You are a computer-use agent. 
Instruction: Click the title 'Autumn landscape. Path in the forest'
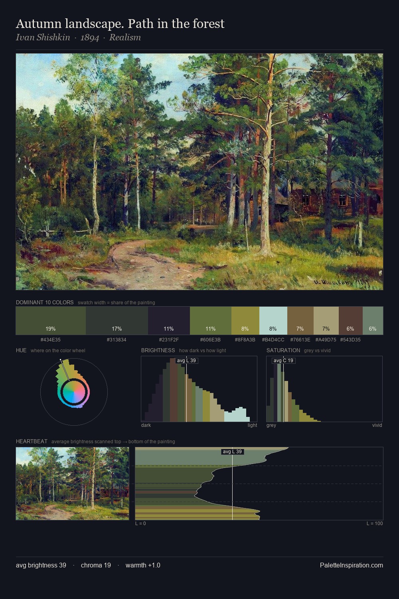pos(120,24)
